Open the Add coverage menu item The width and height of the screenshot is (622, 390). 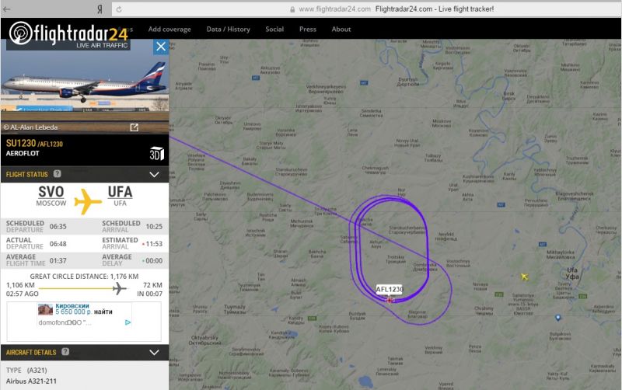coord(169,30)
